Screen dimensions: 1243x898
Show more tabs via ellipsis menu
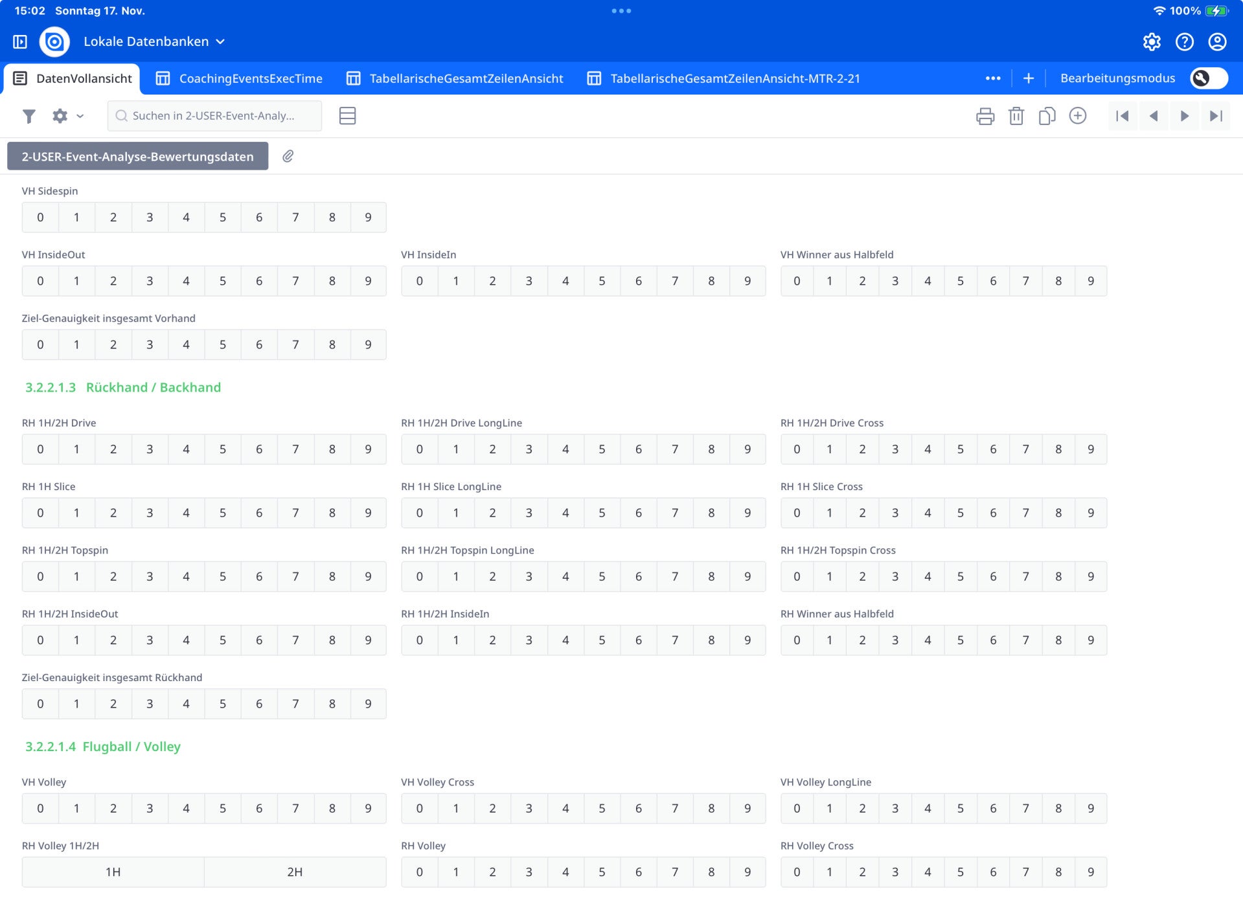(992, 78)
